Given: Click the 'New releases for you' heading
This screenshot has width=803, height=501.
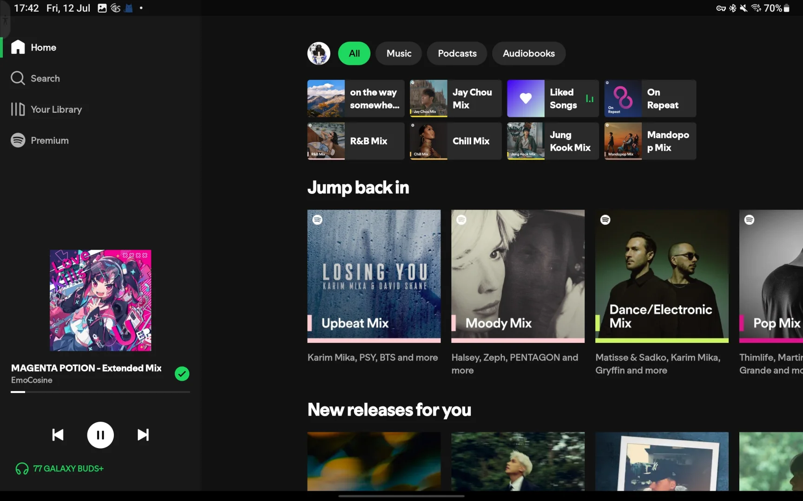Looking at the screenshot, I should click(x=389, y=410).
